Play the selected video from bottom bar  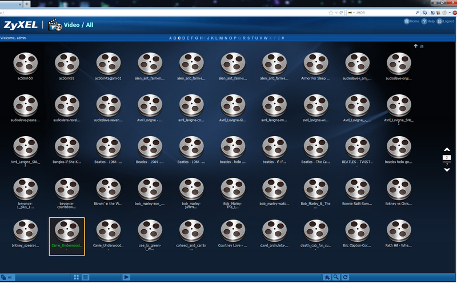tap(126, 277)
